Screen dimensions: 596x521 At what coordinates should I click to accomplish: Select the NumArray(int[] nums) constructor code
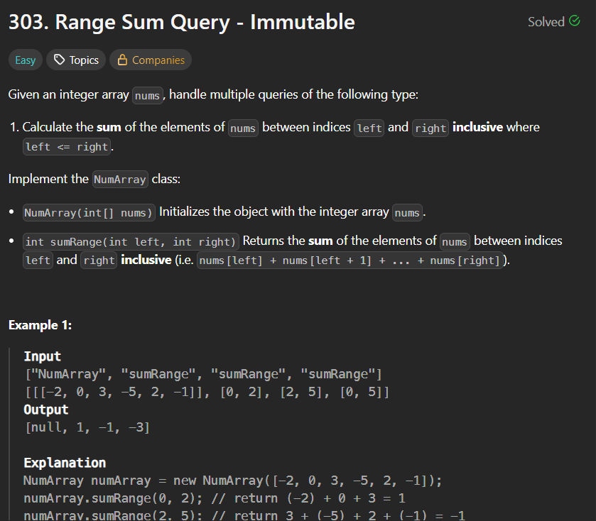(89, 212)
